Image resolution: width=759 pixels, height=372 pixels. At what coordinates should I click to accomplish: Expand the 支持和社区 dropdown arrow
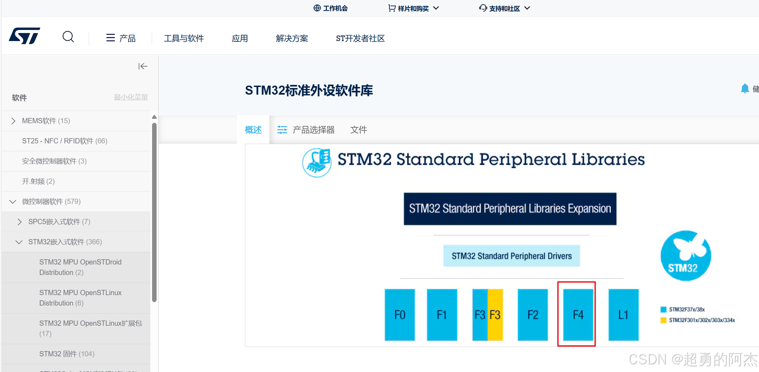(527, 8)
